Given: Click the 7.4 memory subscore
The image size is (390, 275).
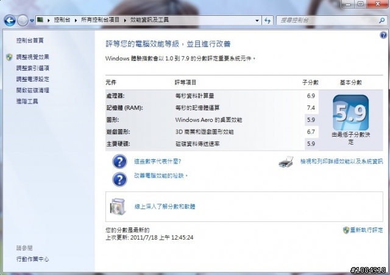Looking at the screenshot, I should [x=311, y=108].
